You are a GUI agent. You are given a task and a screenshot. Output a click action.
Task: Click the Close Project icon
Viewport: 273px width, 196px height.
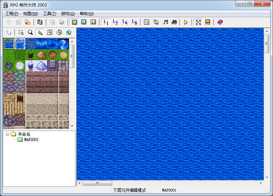point(28,22)
